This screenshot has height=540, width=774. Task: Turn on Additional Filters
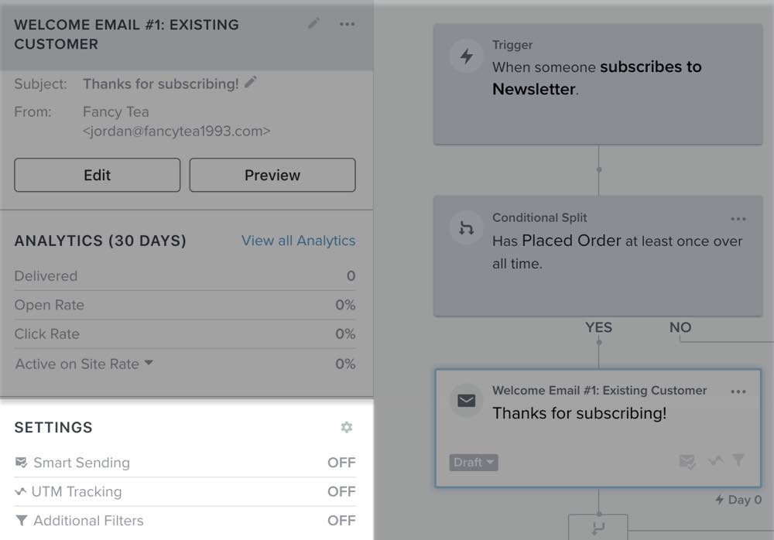pos(341,520)
